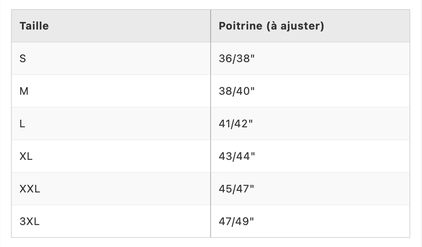Click the column divider in the 3XL row
Screen dimensions: 422x247
point(211,222)
